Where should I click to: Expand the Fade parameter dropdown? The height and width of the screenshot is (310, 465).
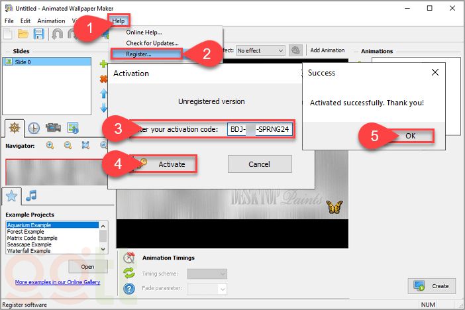click(x=207, y=289)
